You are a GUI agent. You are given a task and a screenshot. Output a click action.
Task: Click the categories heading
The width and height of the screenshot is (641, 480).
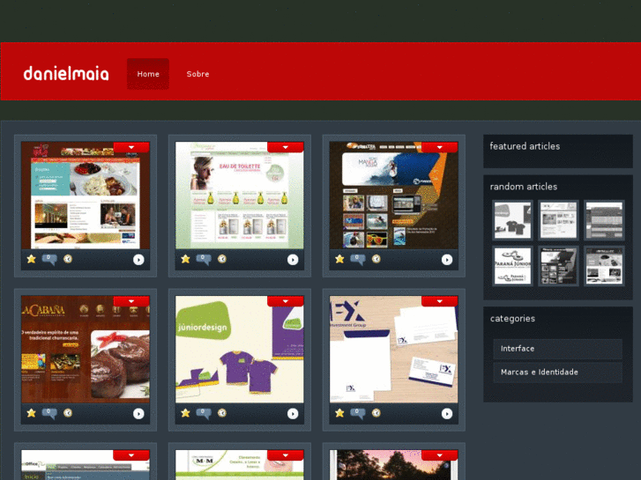pos(512,319)
